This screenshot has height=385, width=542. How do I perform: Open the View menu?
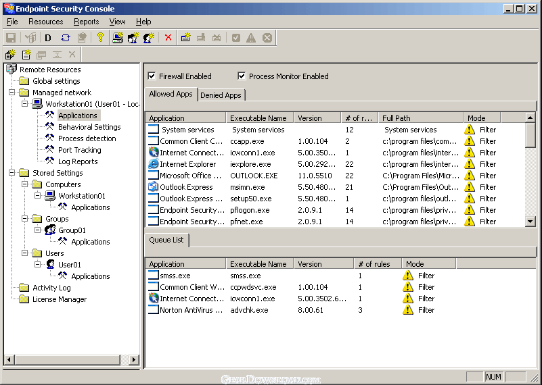tap(117, 22)
